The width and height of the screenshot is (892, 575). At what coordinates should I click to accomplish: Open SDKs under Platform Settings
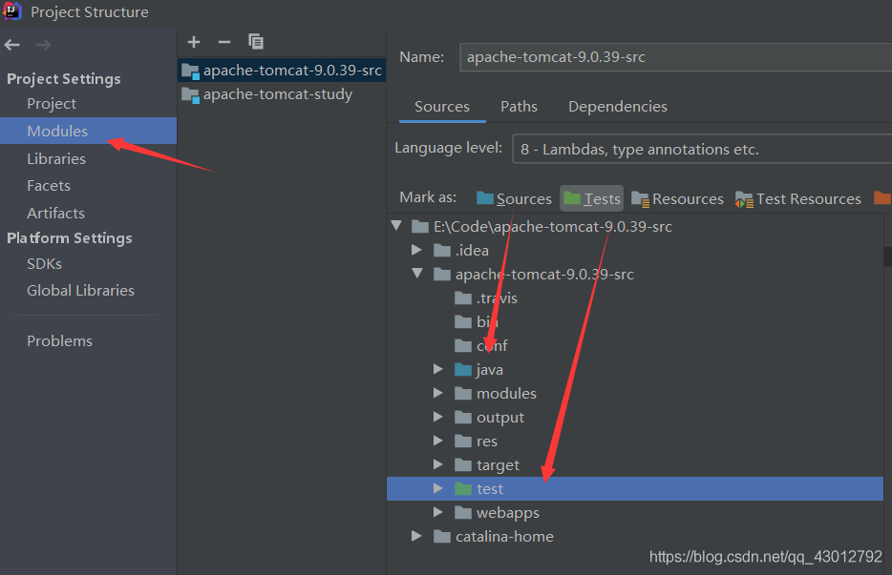(44, 264)
